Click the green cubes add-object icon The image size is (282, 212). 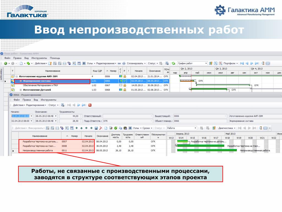pyautogui.click(x=28, y=63)
